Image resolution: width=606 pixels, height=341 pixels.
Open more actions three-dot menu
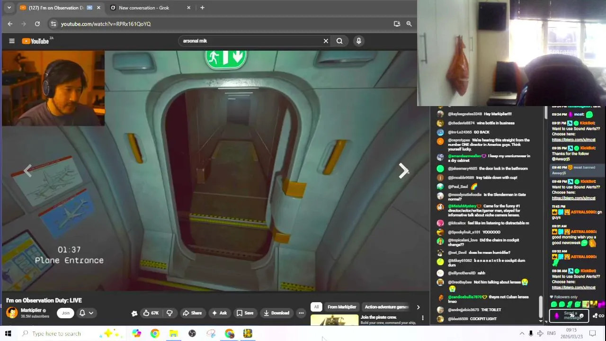click(x=301, y=313)
